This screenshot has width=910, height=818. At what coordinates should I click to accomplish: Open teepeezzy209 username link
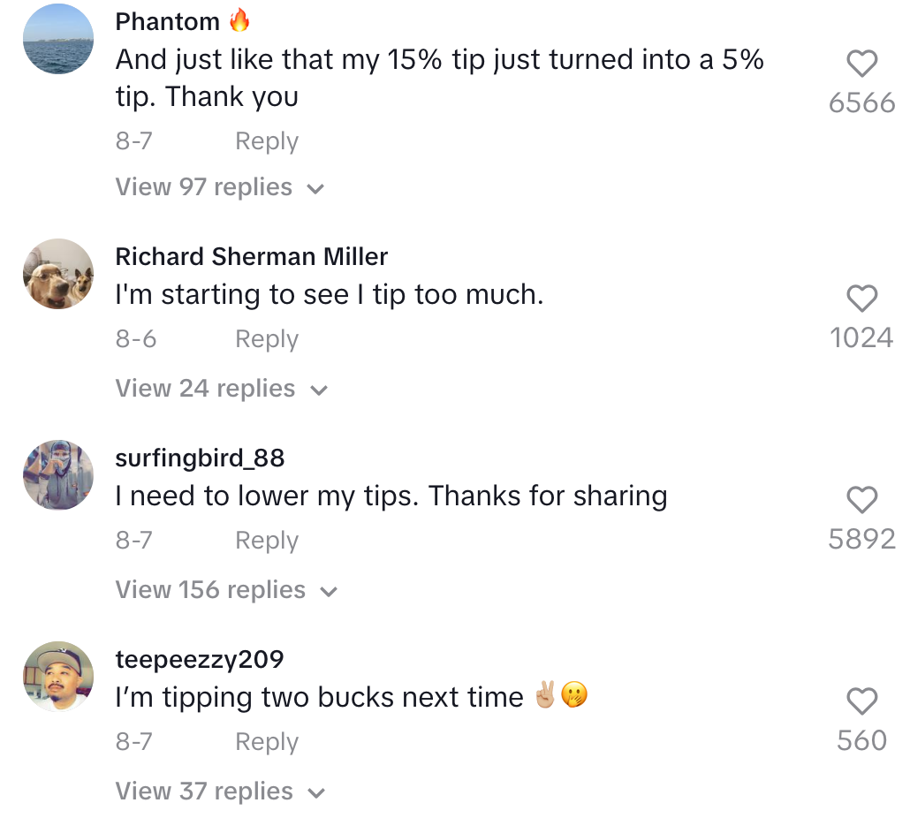coord(200,660)
